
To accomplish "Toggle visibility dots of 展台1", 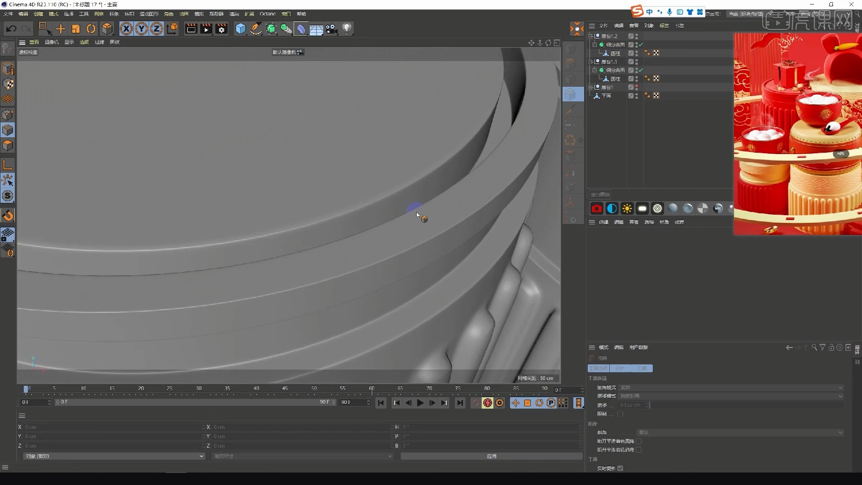I will 637,87.
